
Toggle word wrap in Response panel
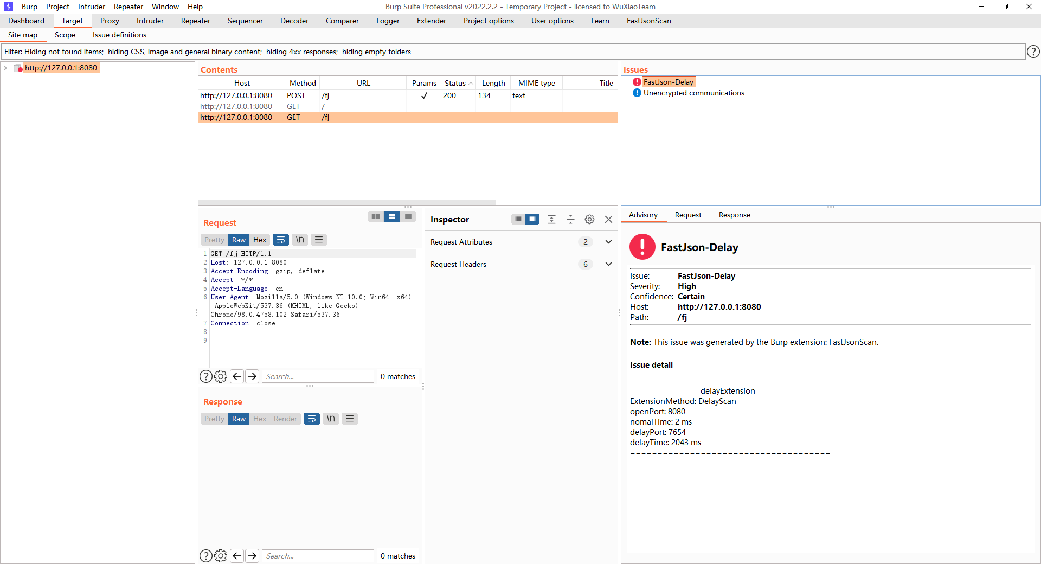click(x=312, y=419)
